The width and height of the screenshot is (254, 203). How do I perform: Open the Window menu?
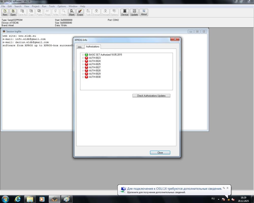coord(73,6)
